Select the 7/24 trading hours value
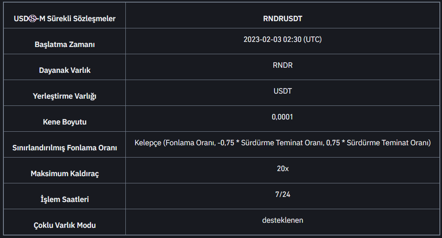The width and height of the screenshot is (442, 238). coord(283,194)
